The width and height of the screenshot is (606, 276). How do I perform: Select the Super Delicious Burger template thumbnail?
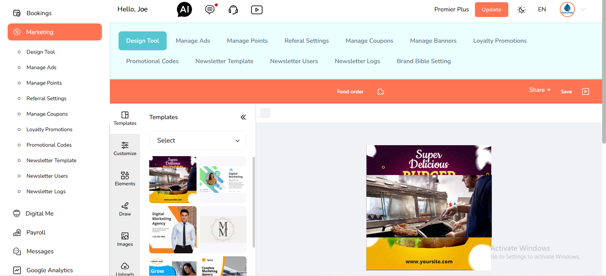[173, 180]
